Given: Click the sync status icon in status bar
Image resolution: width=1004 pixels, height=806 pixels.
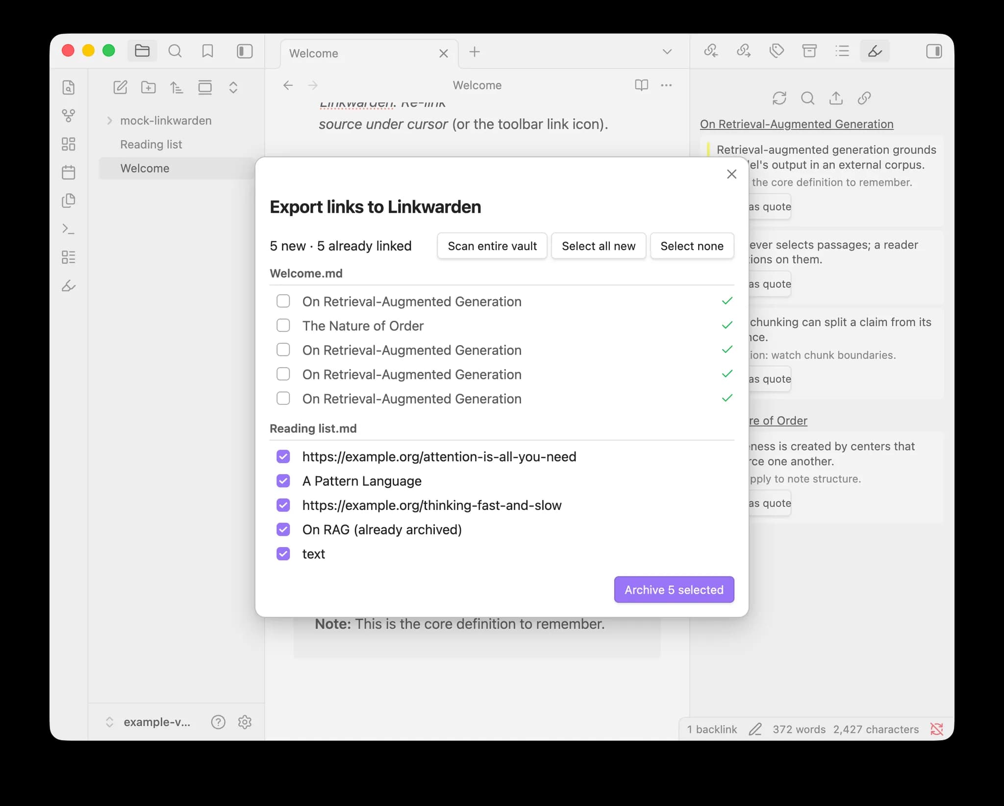Looking at the screenshot, I should [x=937, y=729].
